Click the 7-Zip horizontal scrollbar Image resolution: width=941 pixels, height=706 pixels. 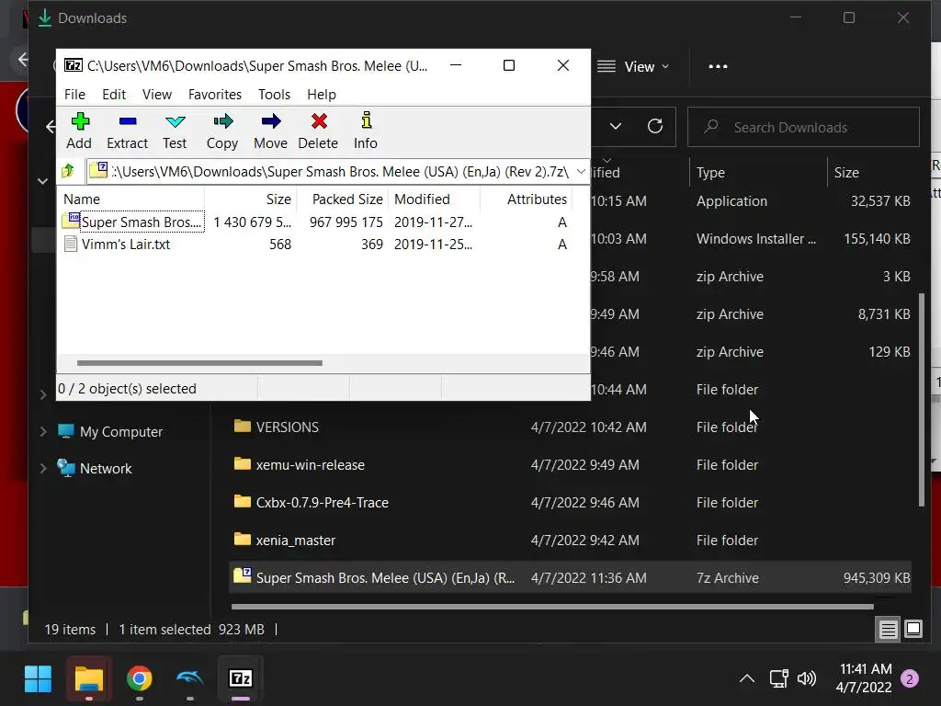coord(199,362)
